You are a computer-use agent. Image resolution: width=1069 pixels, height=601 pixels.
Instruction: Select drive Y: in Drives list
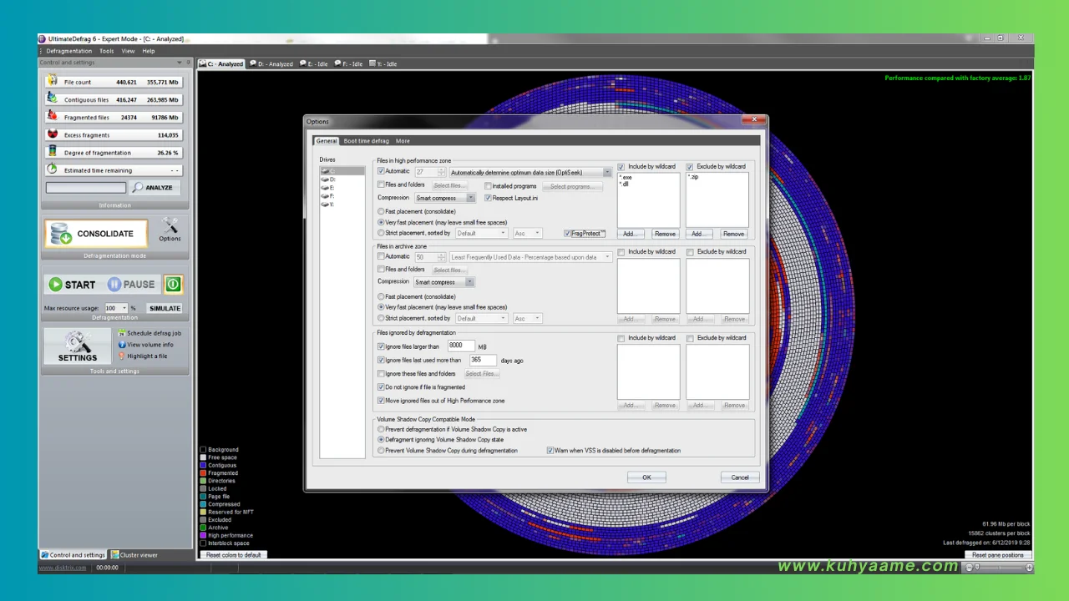pyautogui.click(x=329, y=204)
